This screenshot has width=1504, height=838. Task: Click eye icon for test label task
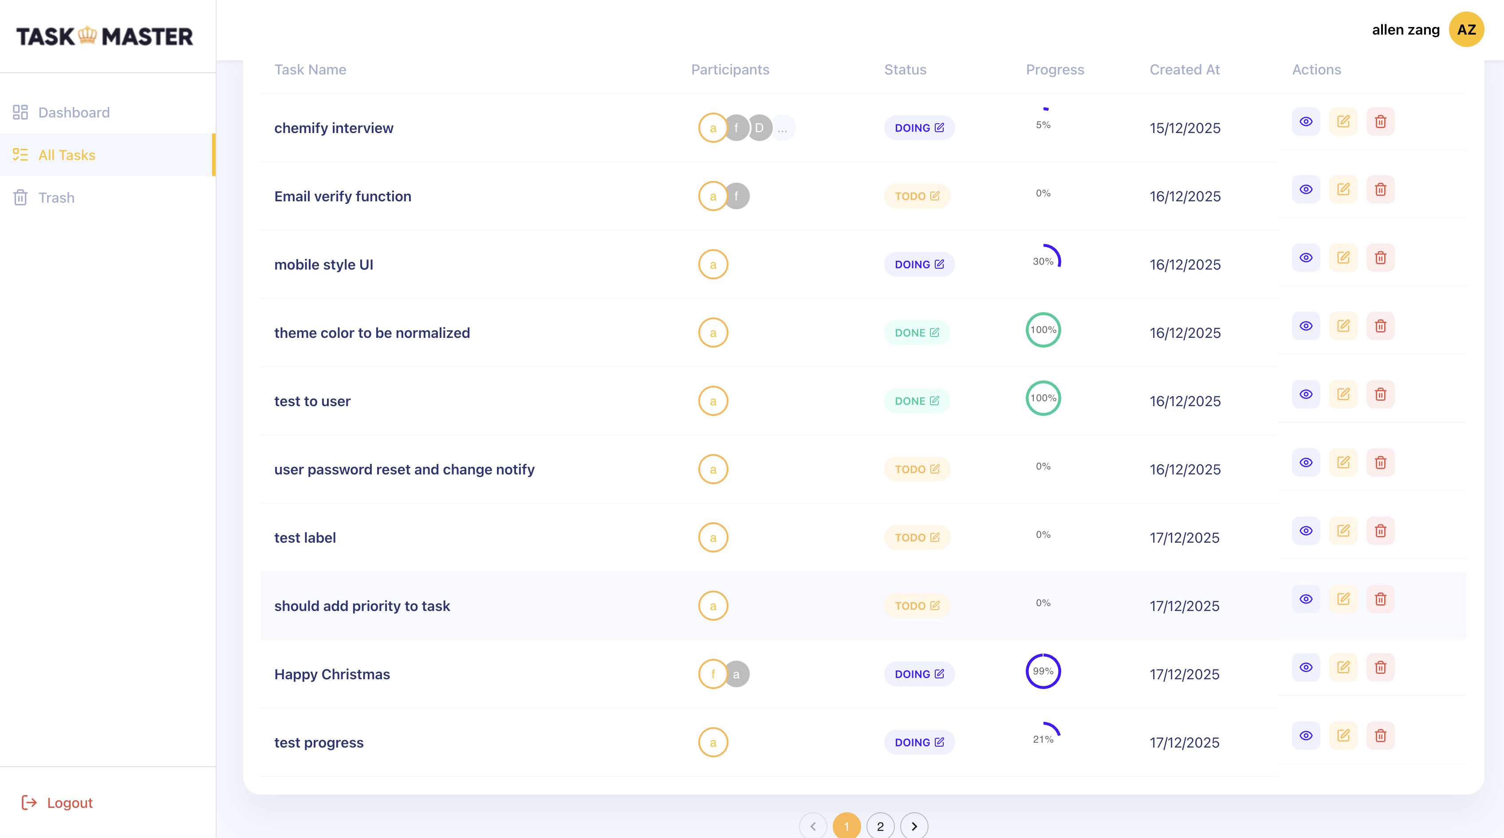[x=1306, y=531]
